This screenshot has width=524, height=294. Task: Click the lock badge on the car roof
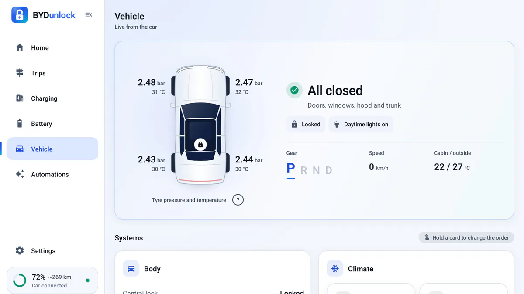200,144
